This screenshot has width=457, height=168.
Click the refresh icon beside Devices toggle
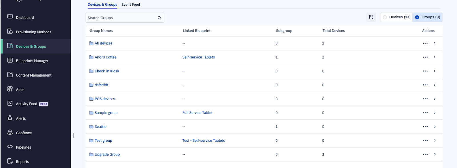371,17
